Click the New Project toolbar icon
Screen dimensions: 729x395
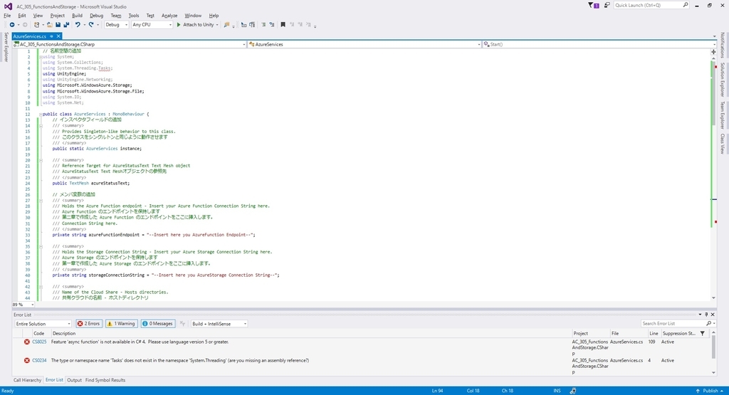(37, 25)
